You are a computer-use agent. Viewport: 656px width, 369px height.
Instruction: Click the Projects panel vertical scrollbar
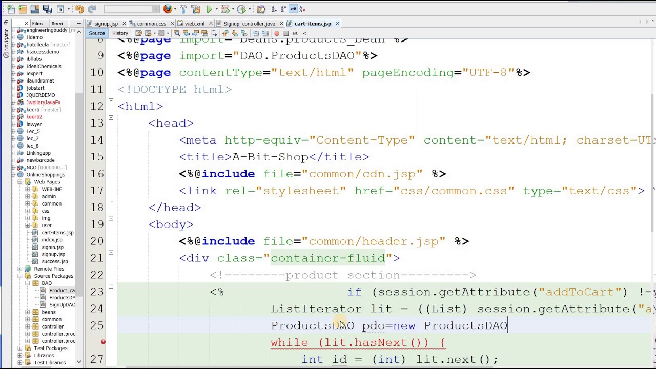[79, 195]
